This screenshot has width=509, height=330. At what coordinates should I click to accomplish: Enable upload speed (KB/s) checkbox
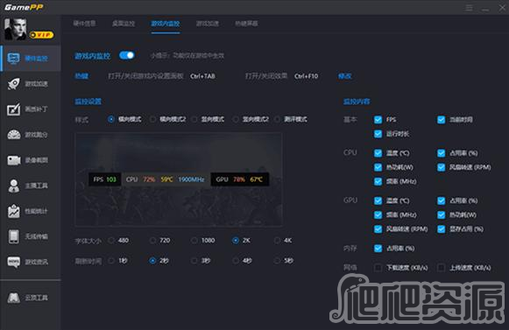(x=442, y=268)
